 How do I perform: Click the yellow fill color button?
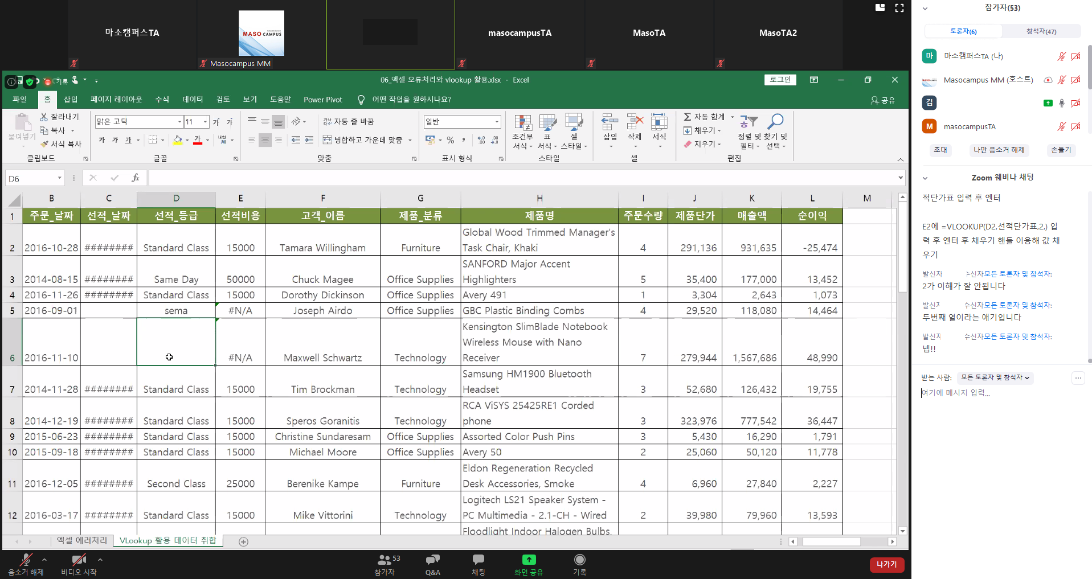178,140
